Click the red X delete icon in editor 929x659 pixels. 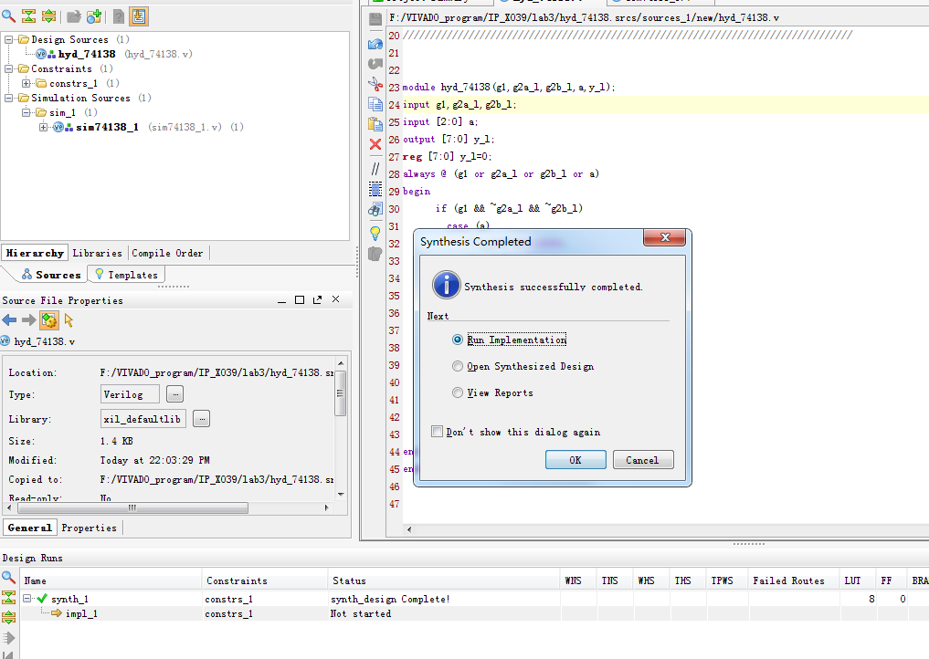375,144
